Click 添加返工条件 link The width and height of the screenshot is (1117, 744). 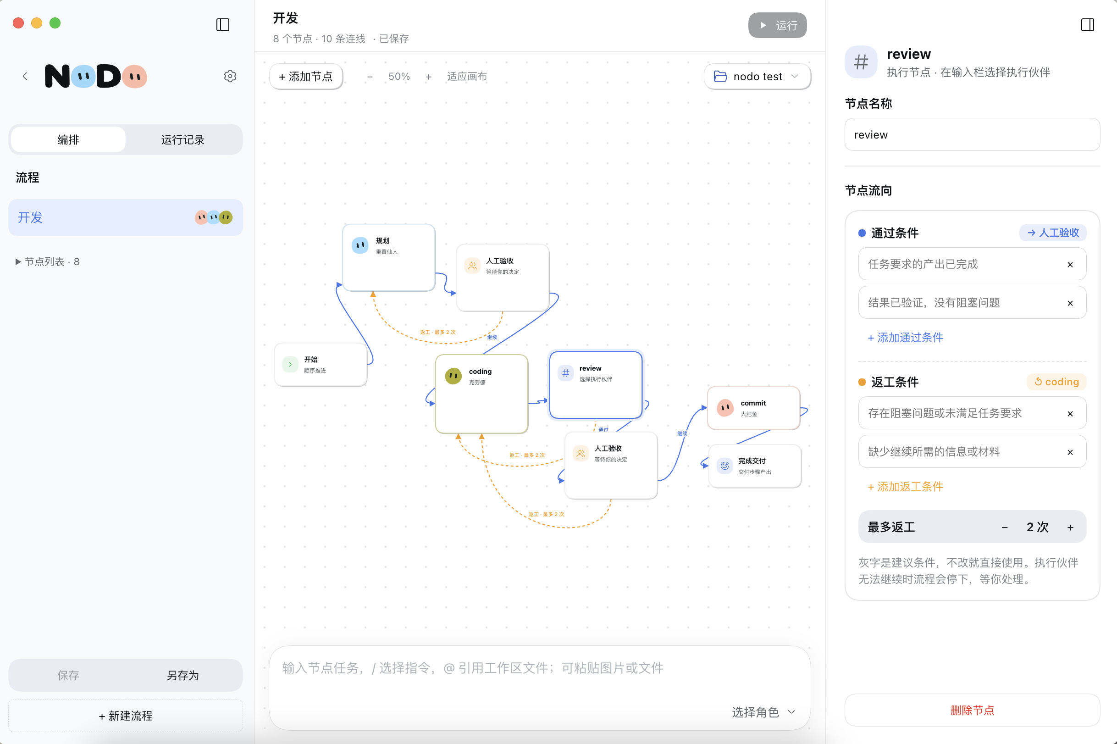(905, 486)
